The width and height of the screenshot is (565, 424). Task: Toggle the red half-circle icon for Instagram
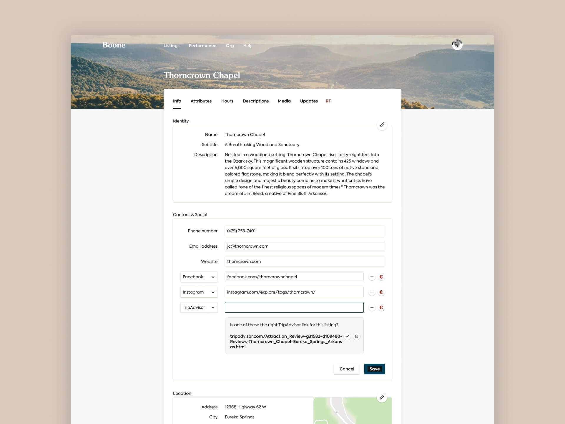pyautogui.click(x=381, y=292)
